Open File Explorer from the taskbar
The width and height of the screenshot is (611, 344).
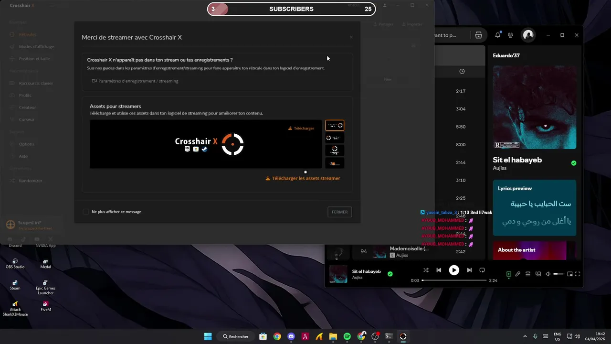(x=333, y=336)
